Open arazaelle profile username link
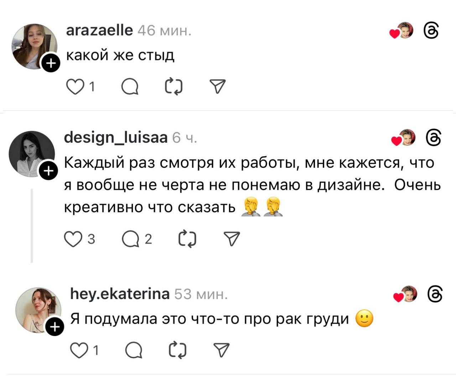456x376 pixels. click(99, 31)
